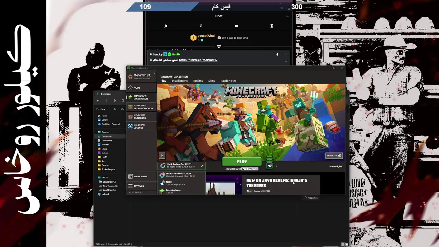Choose the forge 1.21.11 installation
Viewport: 439px width, 247px height.
click(x=181, y=183)
